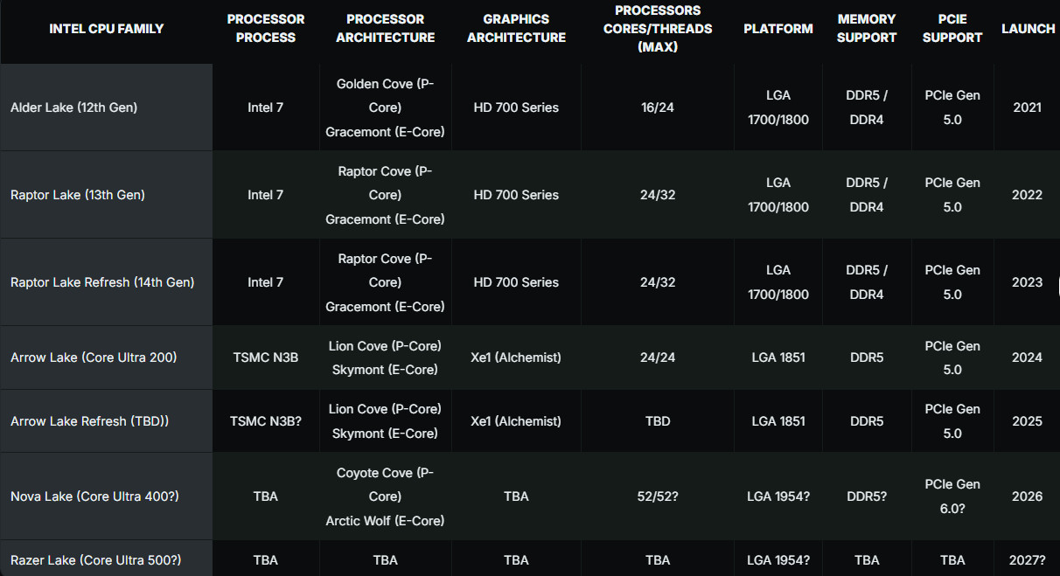This screenshot has height=576, width=1060.
Task: Click the PCIe Support header cell
Action: point(952,29)
